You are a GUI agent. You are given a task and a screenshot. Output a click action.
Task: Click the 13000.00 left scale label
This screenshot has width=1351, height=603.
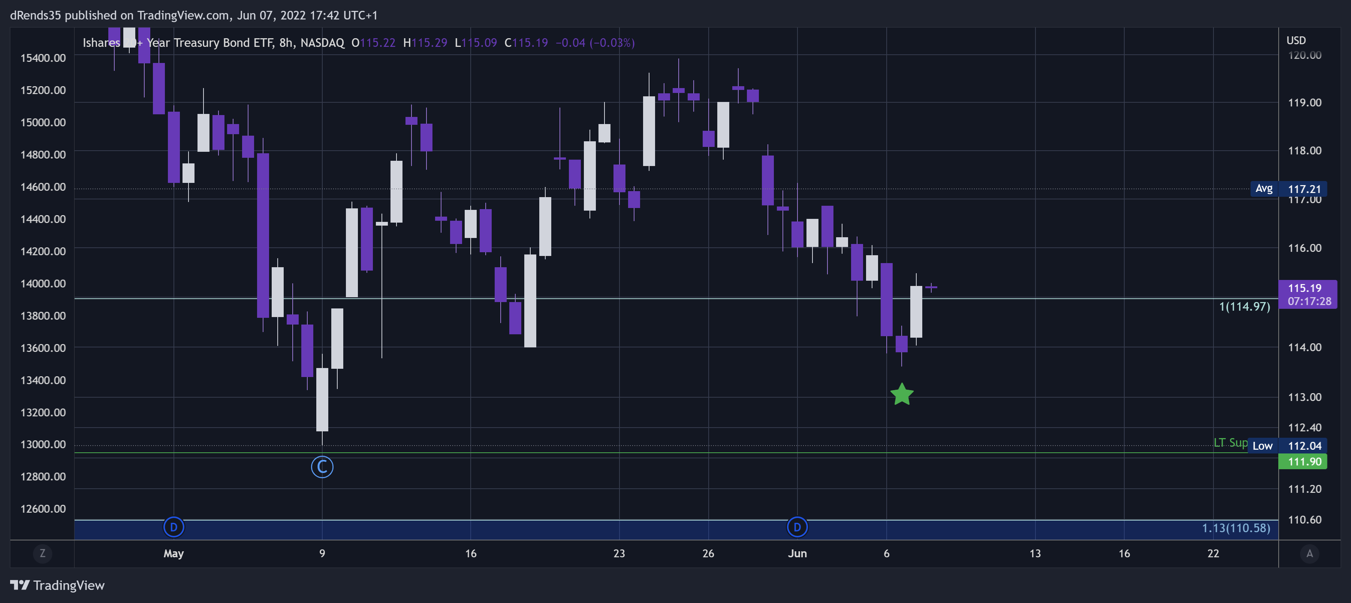(x=43, y=444)
